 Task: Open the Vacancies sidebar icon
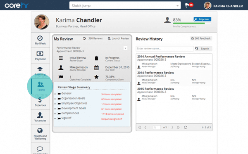coord(40,115)
